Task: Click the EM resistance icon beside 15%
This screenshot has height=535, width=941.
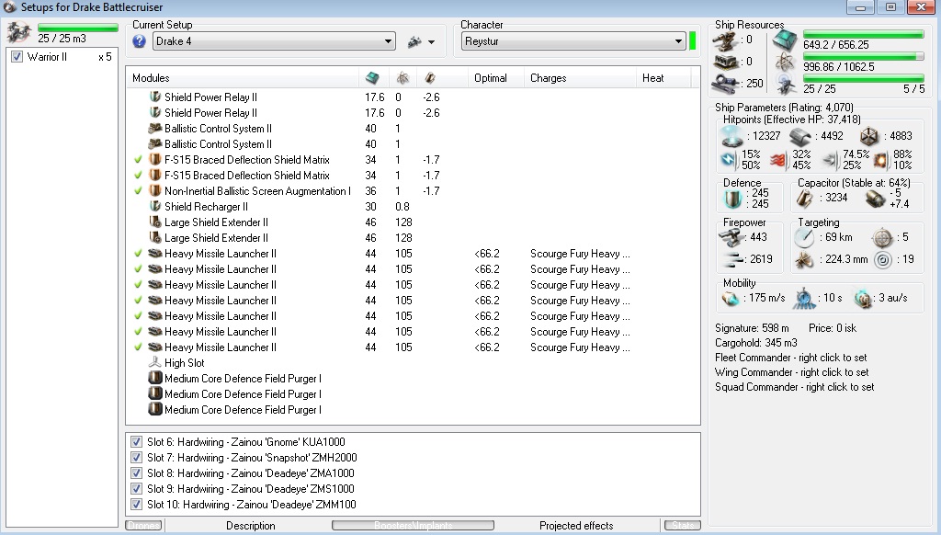Action: click(729, 160)
